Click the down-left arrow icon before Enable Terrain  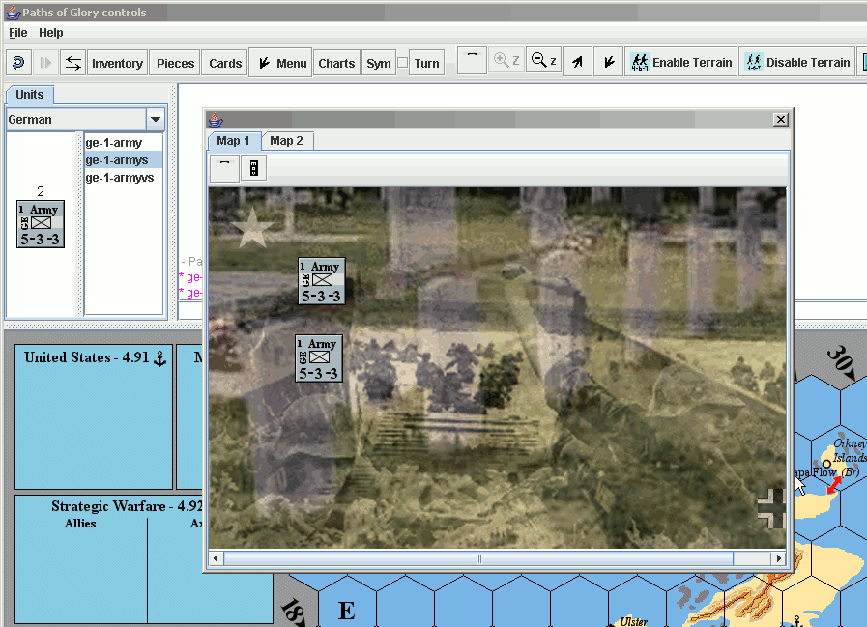click(x=609, y=62)
